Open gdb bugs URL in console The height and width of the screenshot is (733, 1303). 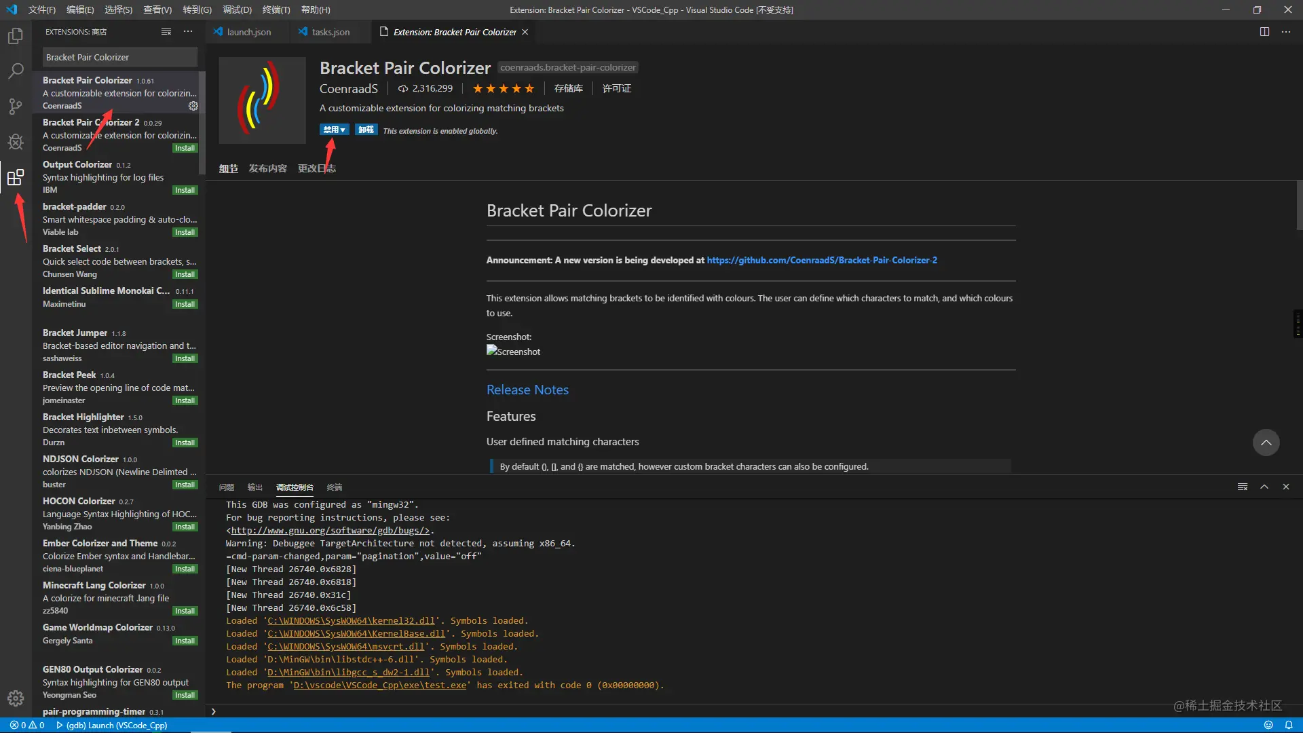[x=331, y=531]
